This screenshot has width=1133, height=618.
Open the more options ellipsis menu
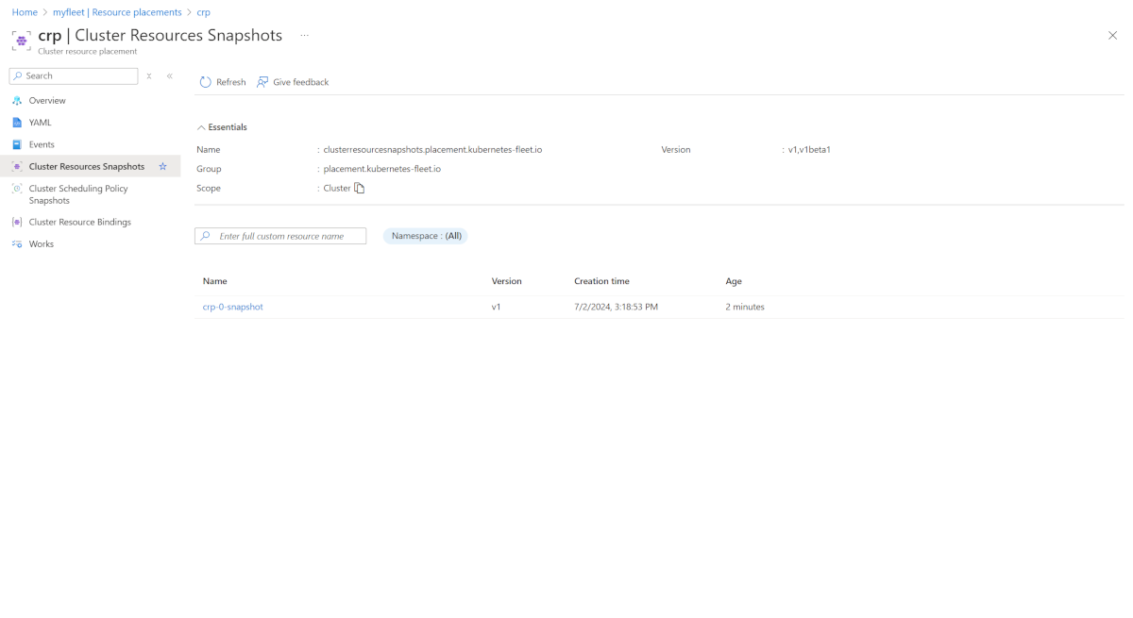(304, 34)
